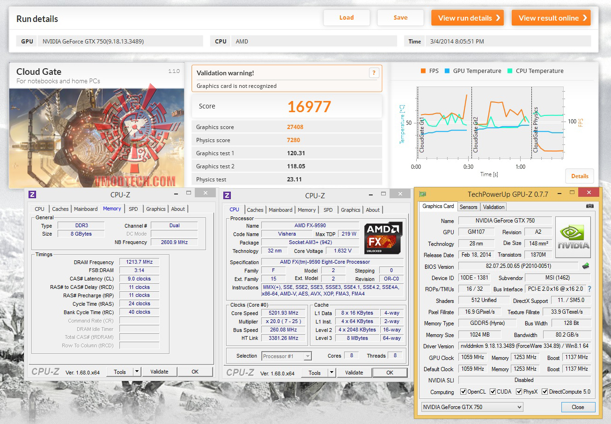
Task: Click the Driver Version field in GPU-Z
Action: [x=524, y=346]
